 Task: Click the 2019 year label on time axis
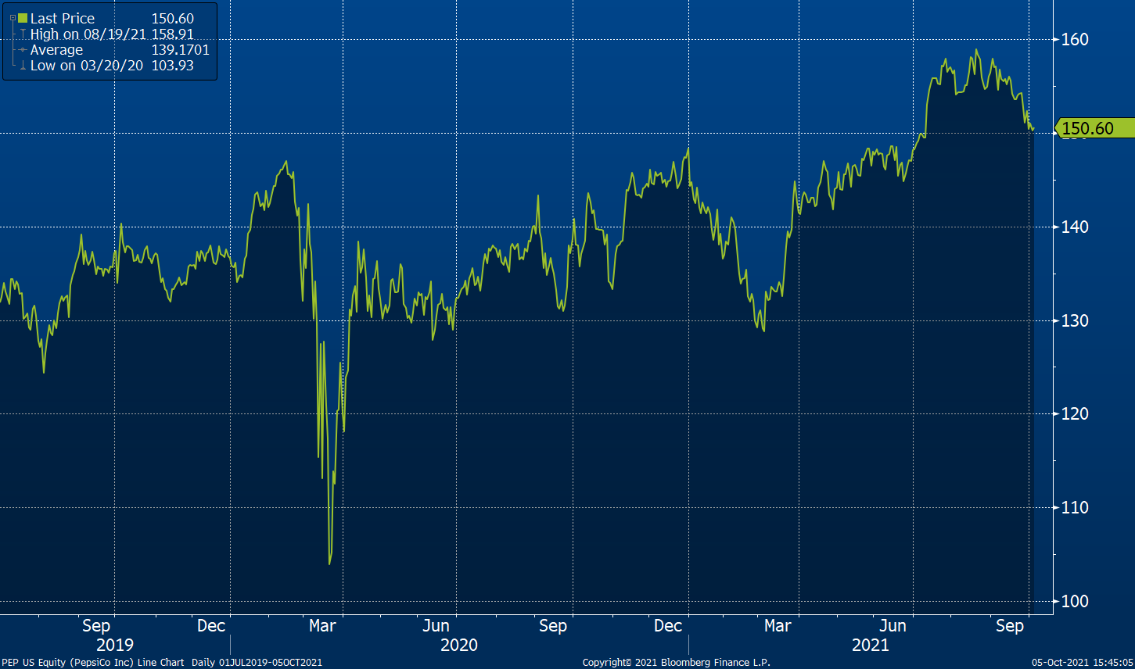point(115,646)
